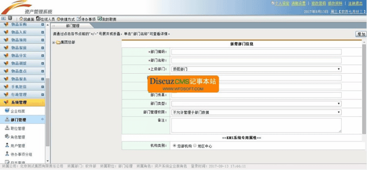Click the 部门传真 input field
Image resolution: width=367 pixels, height=170 pixels.
coord(256,95)
